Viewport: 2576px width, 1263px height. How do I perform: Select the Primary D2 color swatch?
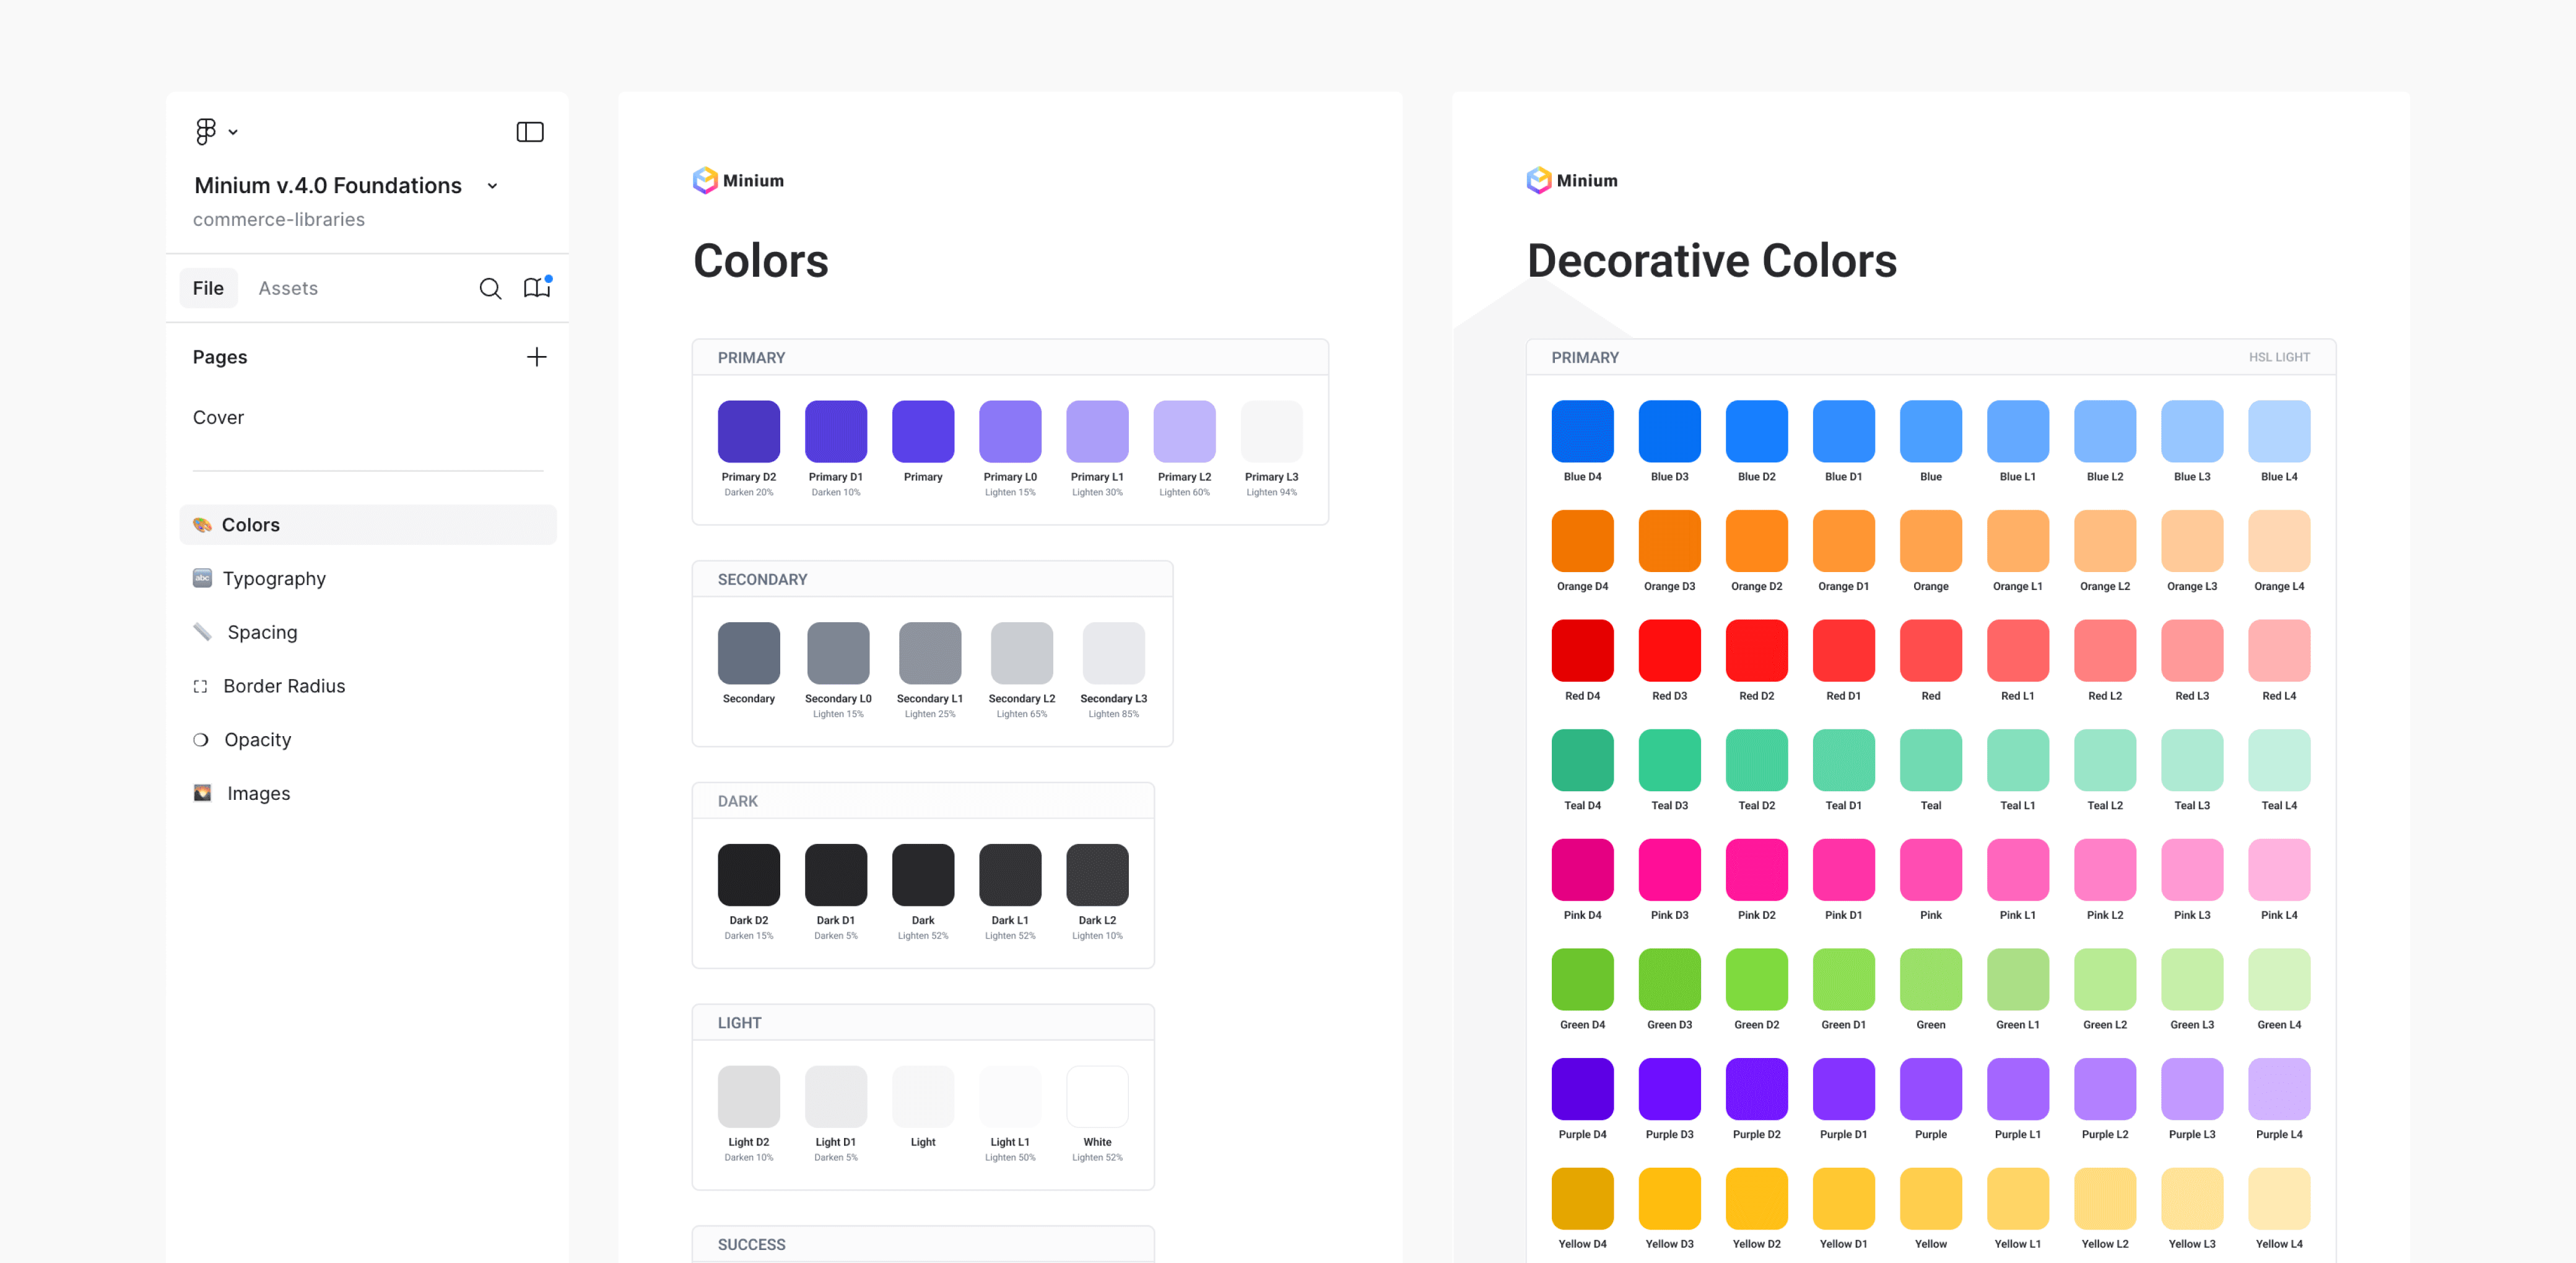(x=748, y=431)
